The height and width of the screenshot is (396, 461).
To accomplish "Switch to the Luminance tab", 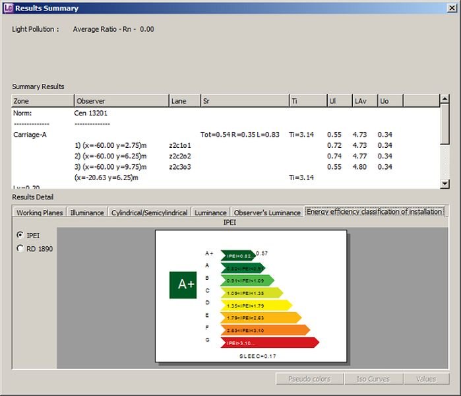I will pyautogui.click(x=210, y=213).
